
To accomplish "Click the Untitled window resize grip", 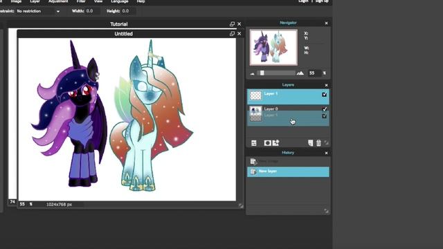I will point(241,206).
